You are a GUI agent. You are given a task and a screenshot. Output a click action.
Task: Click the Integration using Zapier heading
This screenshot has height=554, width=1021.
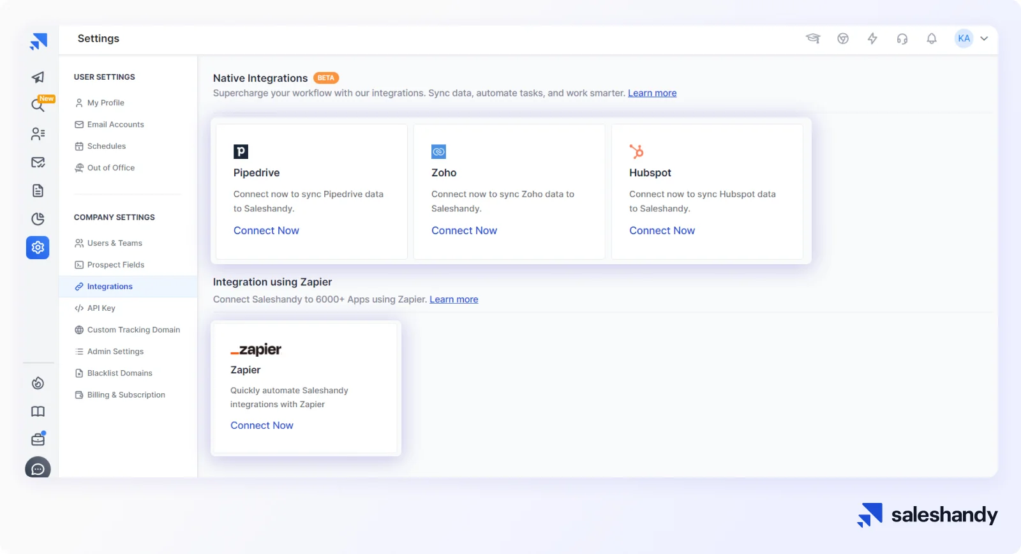272,282
